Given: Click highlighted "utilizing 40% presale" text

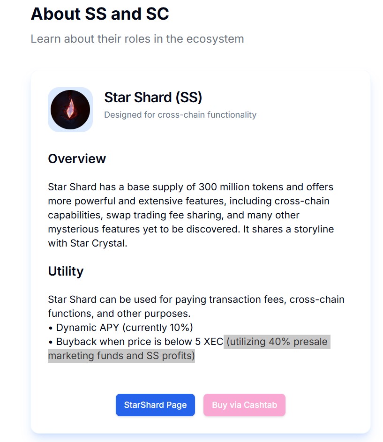Looking at the screenshot, I should tap(277, 342).
